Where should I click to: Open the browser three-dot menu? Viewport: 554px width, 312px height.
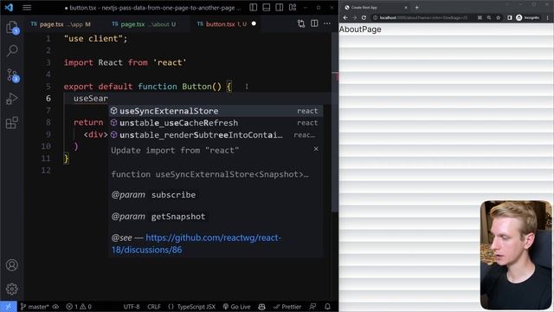pyautogui.click(x=548, y=17)
